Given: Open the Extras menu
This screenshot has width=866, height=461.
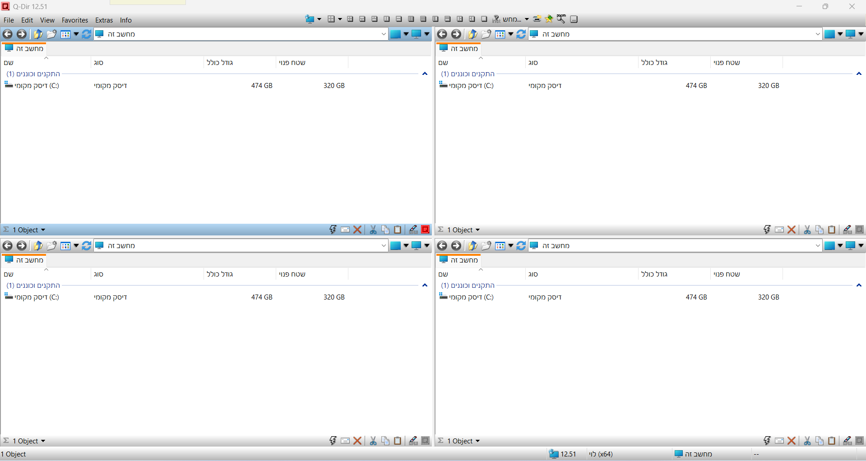Looking at the screenshot, I should click(x=104, y=20).
